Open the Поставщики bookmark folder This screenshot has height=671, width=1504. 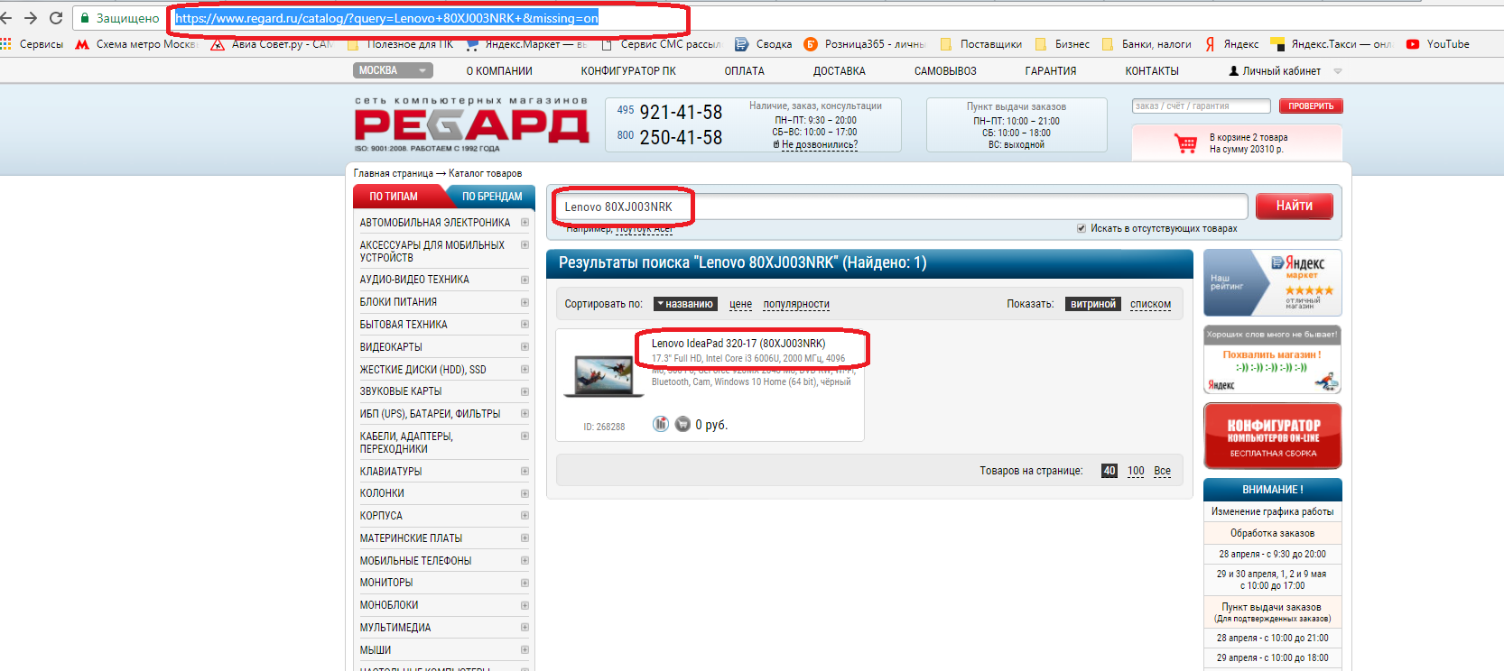click(x=981, y=44)
